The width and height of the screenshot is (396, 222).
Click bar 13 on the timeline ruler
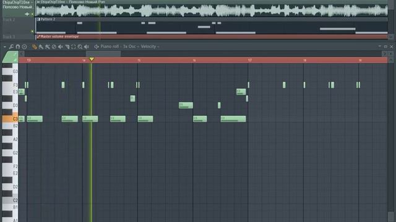29,60
